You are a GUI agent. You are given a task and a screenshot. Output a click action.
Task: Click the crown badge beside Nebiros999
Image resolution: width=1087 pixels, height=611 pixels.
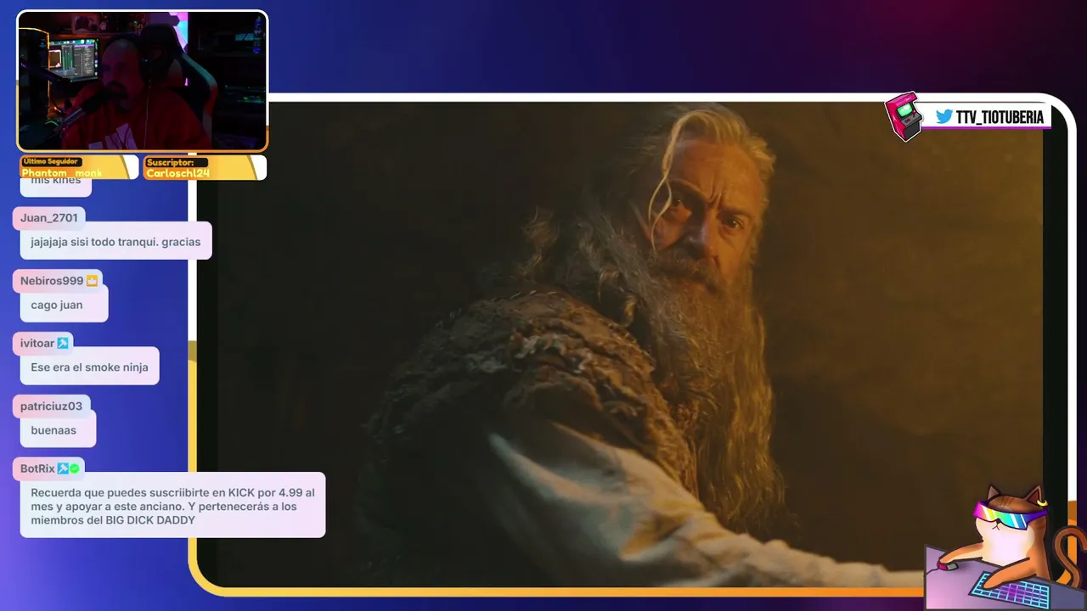click(x=92, y=281)
